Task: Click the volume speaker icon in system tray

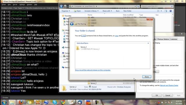Action: pos(172,102)
